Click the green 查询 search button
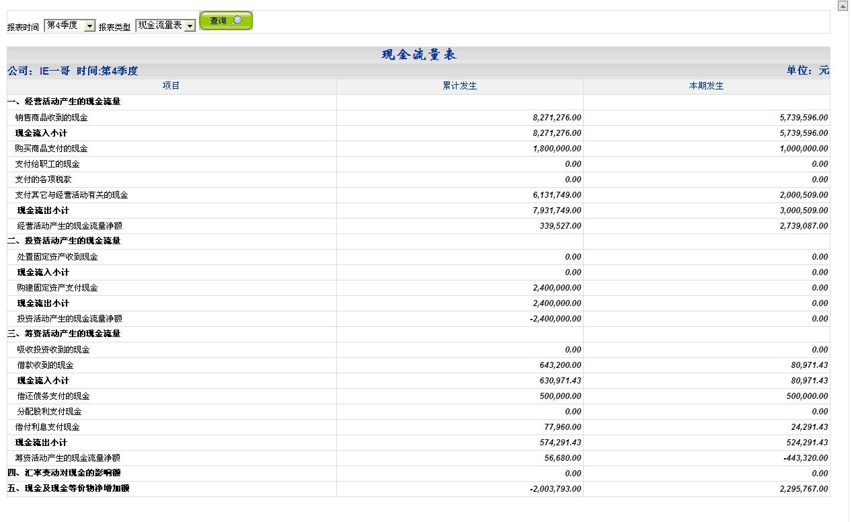This screenshot has width=852, height=522. click(226, 21)
